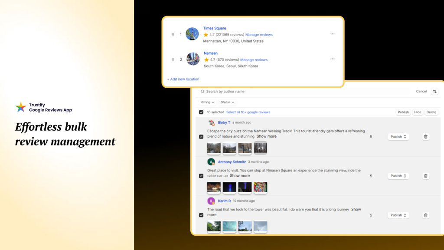This screenshot has height=250, width=444.
Task: Open the Namsan location link
Action: [211, 53]
